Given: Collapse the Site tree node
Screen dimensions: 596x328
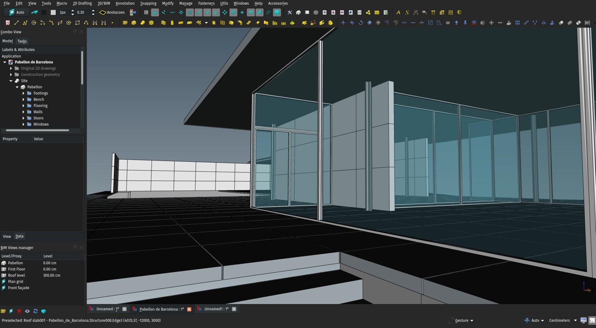Looking at the screenshot, I should [11, 81].
